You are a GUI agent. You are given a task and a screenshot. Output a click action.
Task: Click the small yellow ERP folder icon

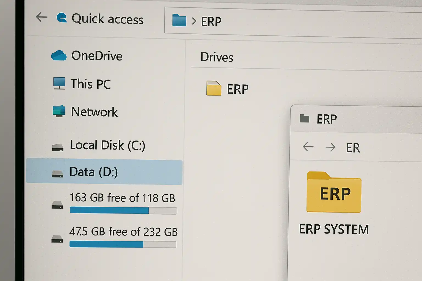(x=214, y=88)
